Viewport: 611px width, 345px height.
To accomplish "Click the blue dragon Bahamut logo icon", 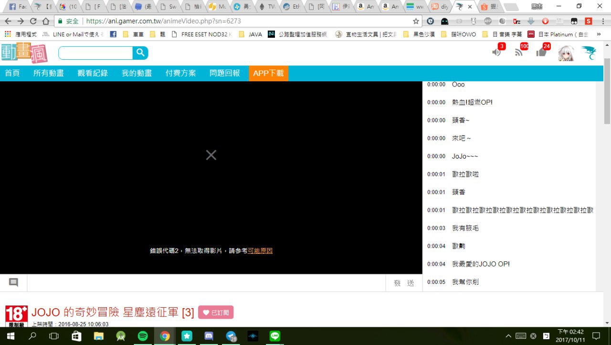I will point(589,53).
